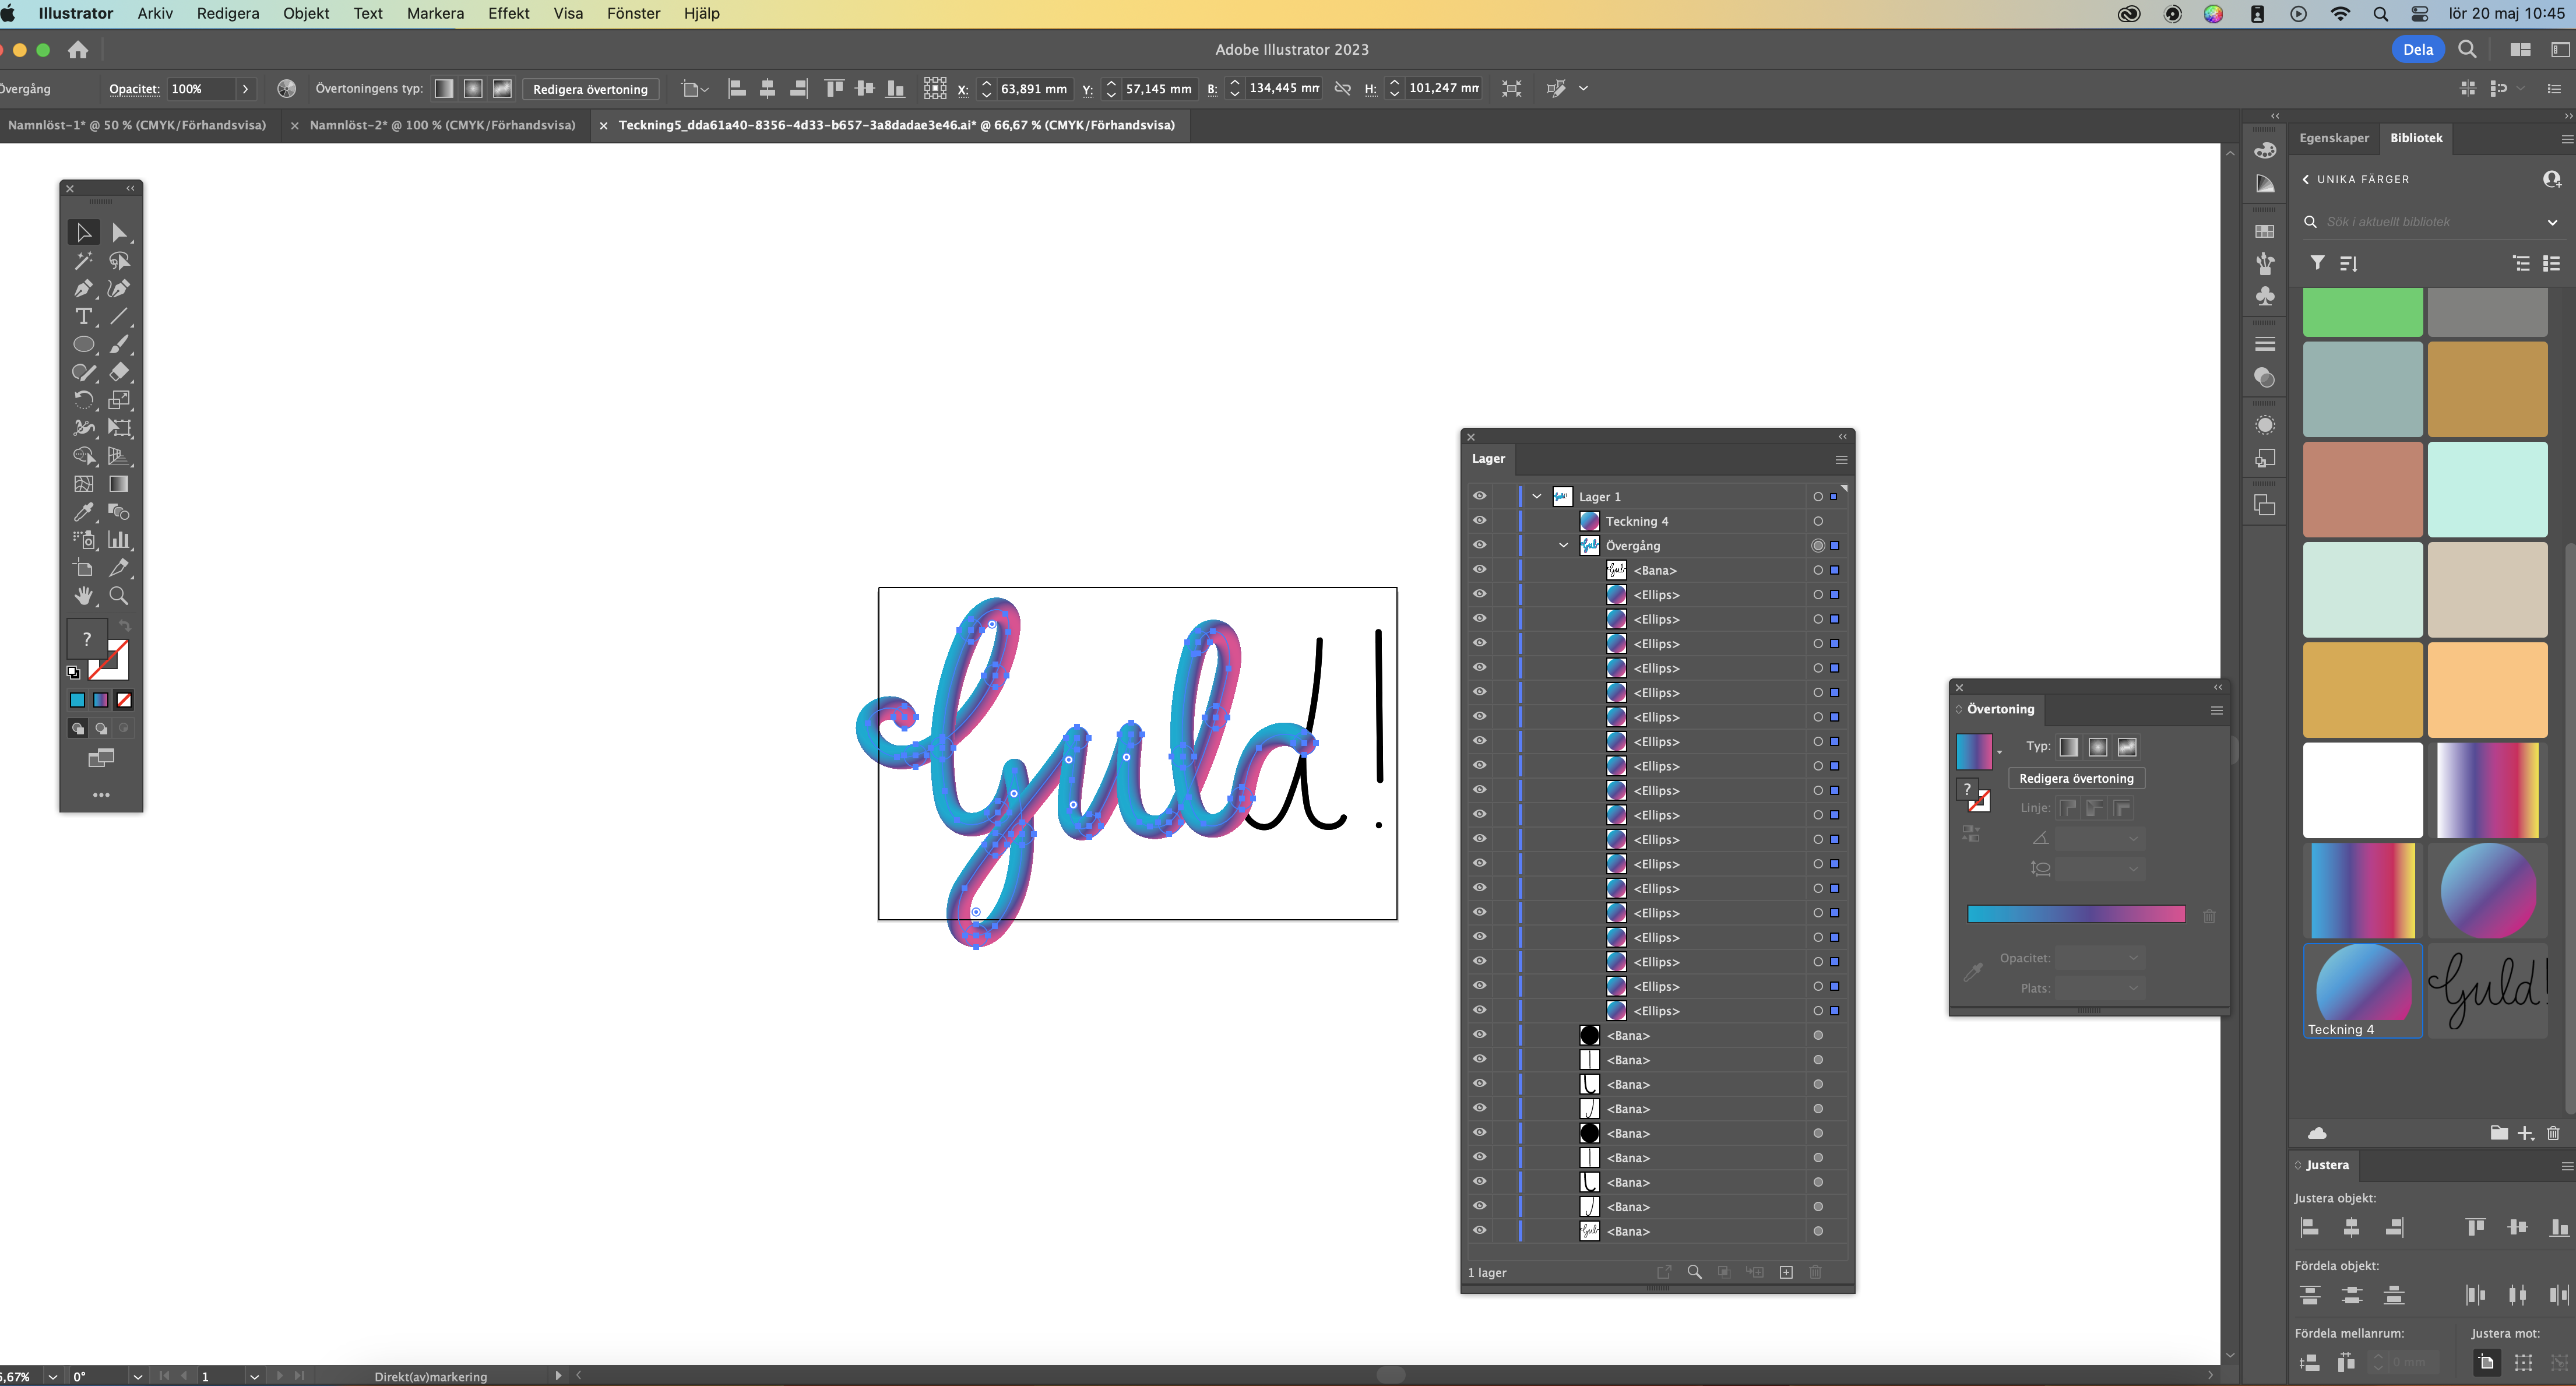This screenshot has height=1386, width=2576.
Task: Select the Type tool in the toolbar
Action: 84,317
